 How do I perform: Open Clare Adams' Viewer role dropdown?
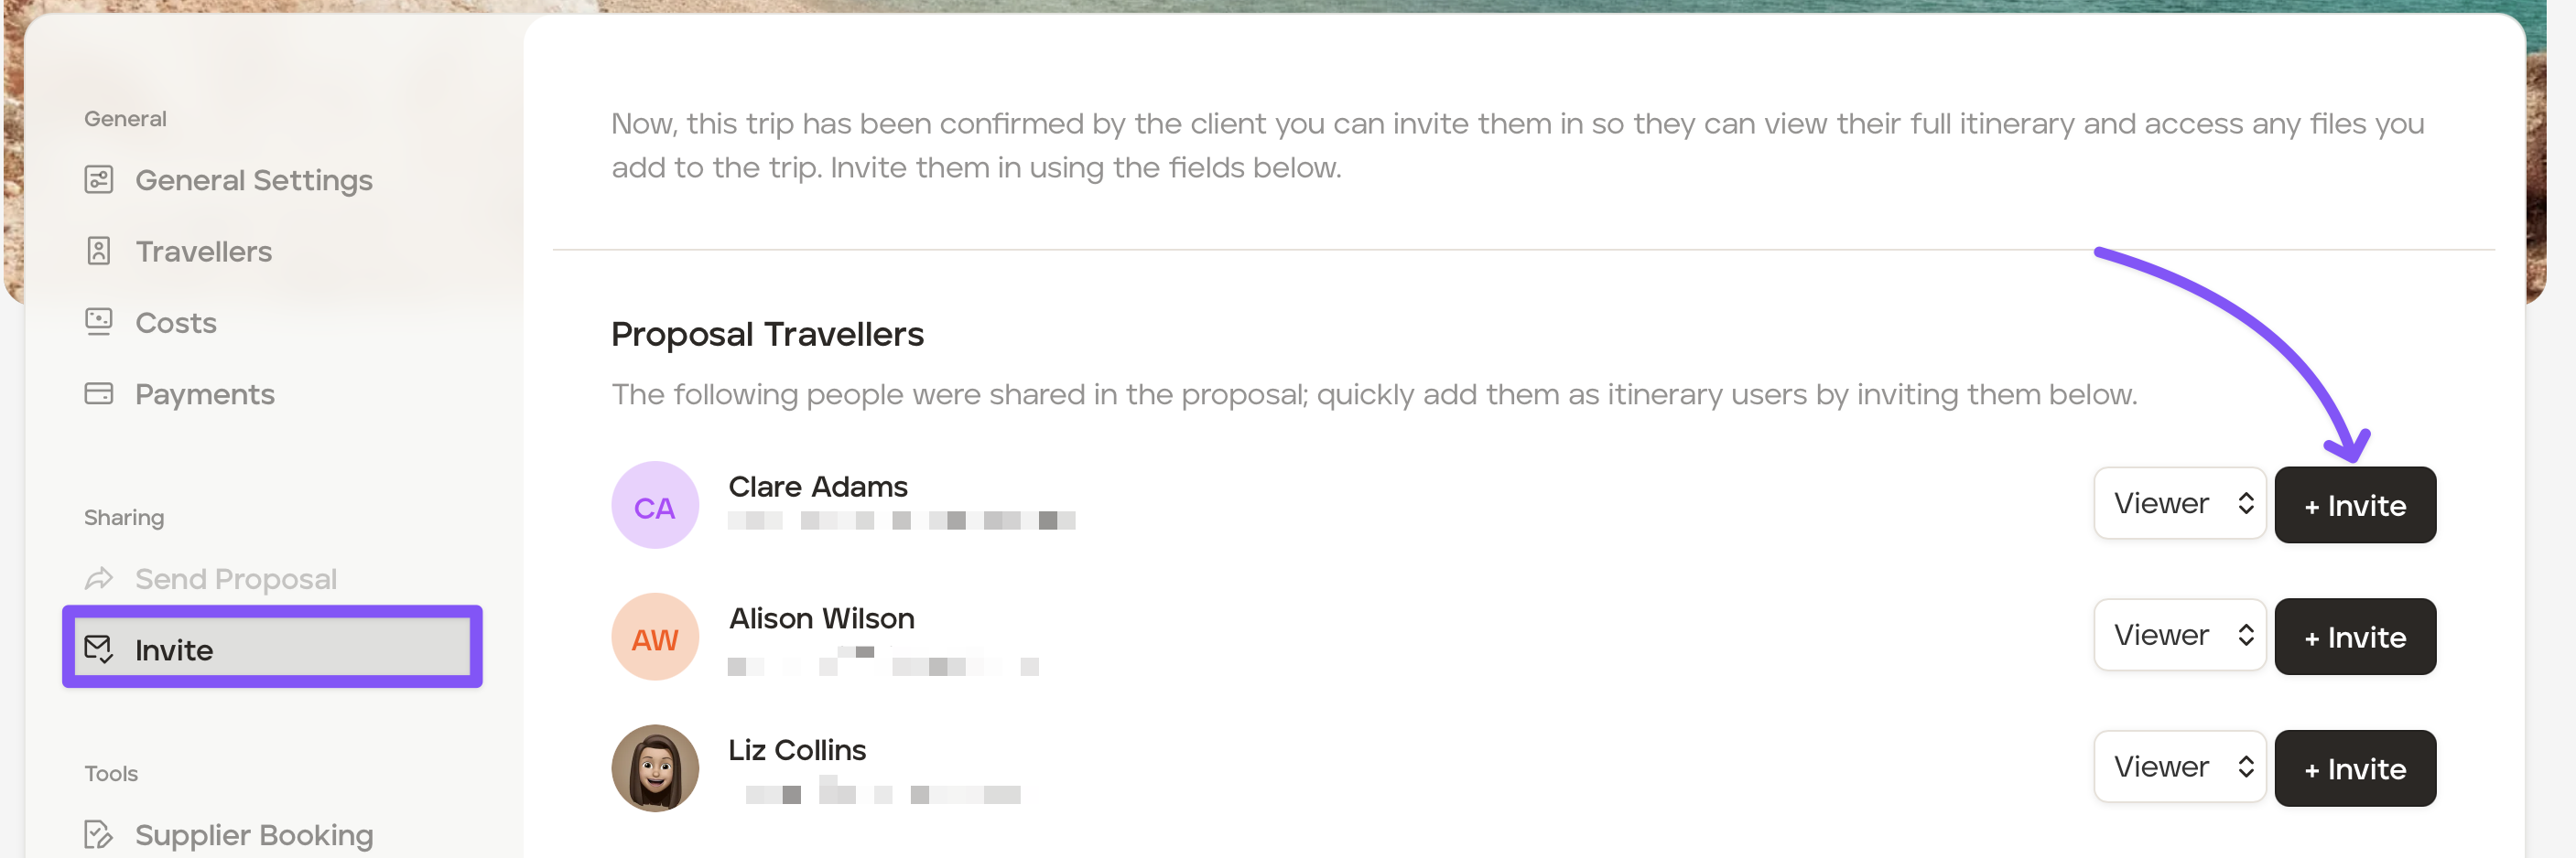(2179, 503)
